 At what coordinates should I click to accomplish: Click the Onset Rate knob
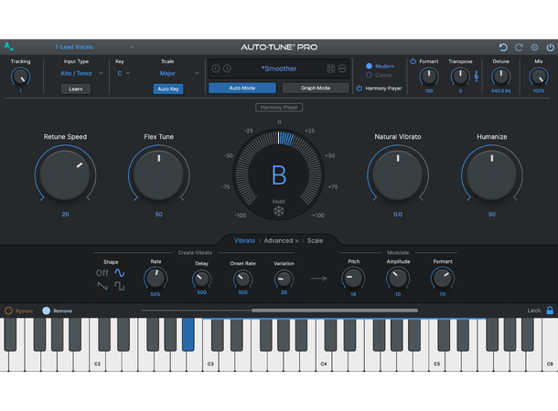tap(242, 279)
